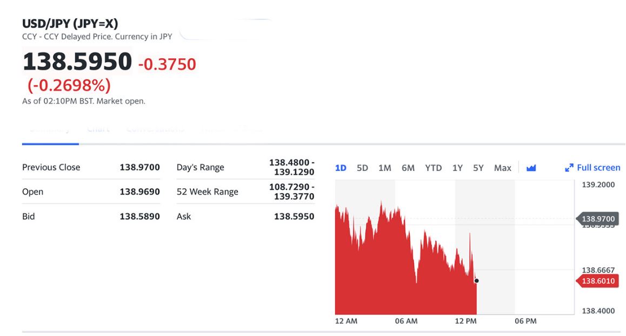Viewport: 626px width, 336px height.
Task: Open the chart in Full screen
Action: coord(592,168)
